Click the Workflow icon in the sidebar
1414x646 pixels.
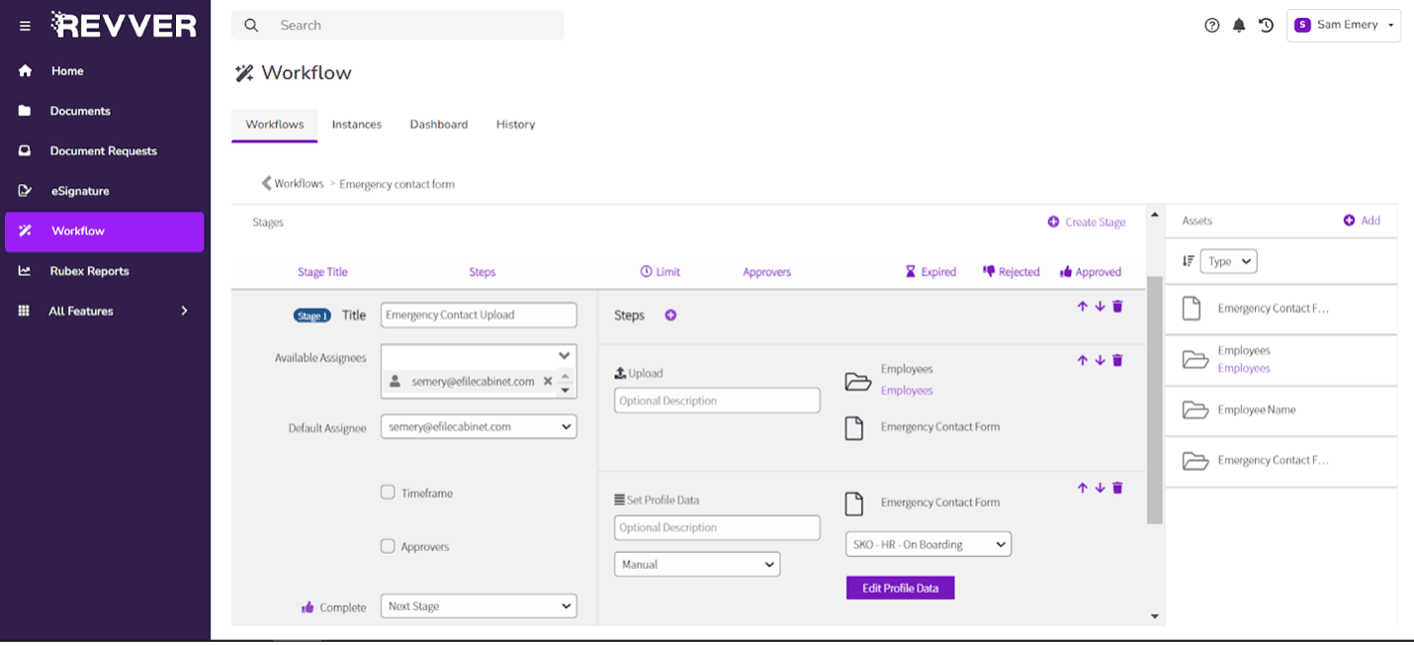25,231
